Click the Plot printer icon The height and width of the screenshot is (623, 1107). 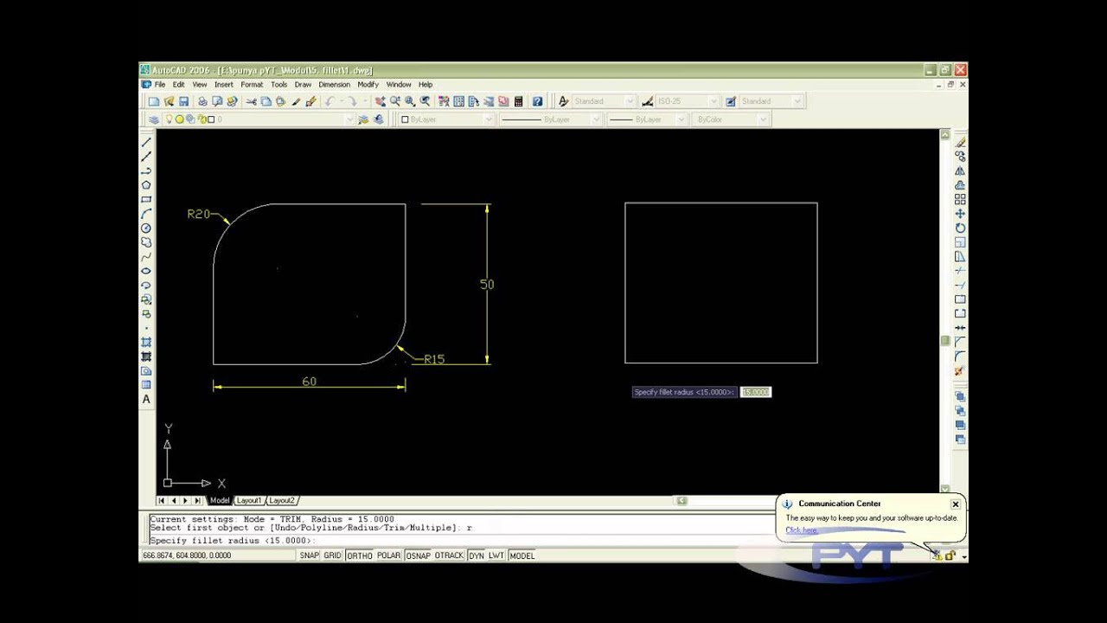[x=202, y=101]
